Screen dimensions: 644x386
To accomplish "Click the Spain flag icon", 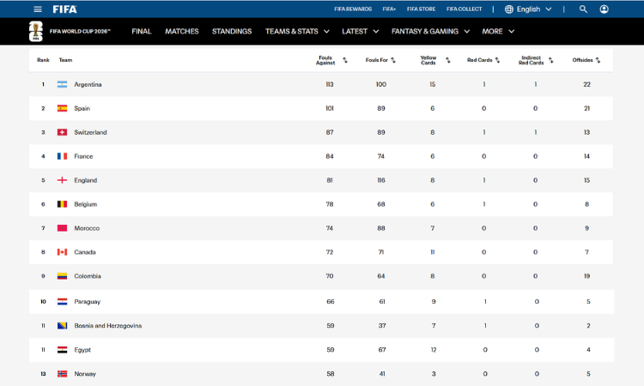I will coord(62,108).
